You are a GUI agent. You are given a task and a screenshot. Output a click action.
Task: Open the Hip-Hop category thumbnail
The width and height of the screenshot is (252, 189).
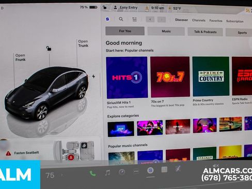coord(178,127)
